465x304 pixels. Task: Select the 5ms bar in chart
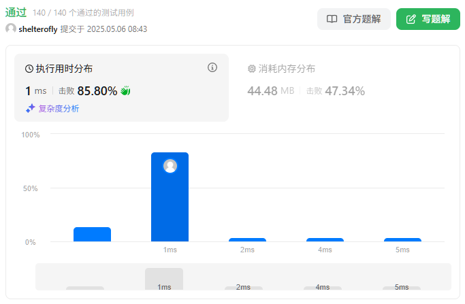click(402, 239)
